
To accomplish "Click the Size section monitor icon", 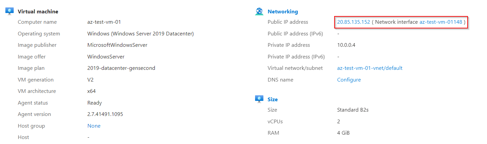I will pos(259,99).
